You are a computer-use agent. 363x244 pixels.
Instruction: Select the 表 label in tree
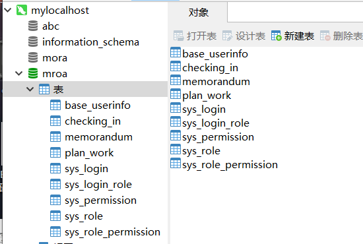point(58,89)
